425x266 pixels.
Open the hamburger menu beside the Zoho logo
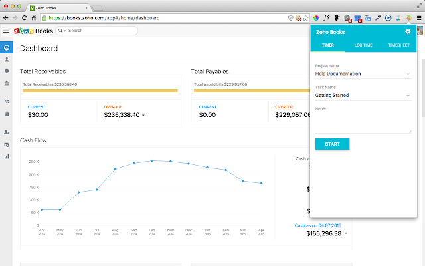click(6, 31)
